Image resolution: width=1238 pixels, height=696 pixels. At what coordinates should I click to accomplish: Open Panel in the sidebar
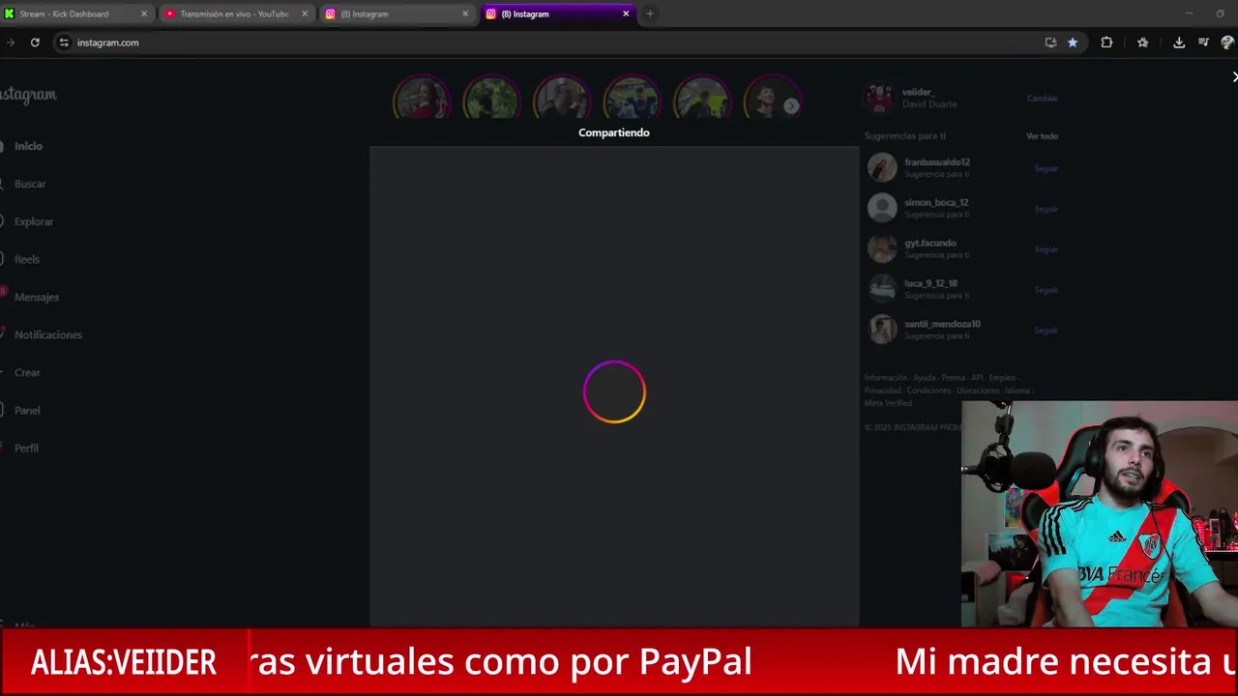[x=27, y=410]
